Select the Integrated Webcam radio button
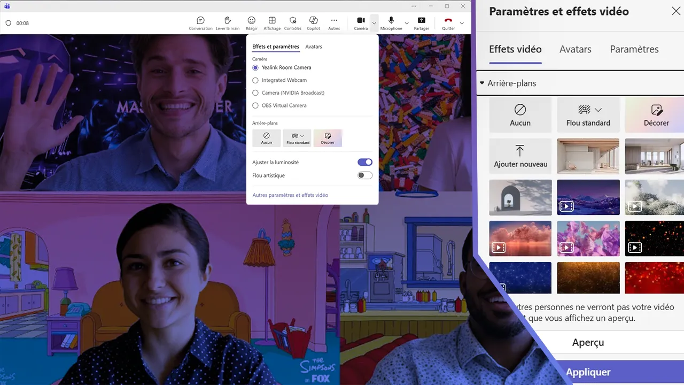The height and width of the screenshot is (385, 684). click(255, 80)
